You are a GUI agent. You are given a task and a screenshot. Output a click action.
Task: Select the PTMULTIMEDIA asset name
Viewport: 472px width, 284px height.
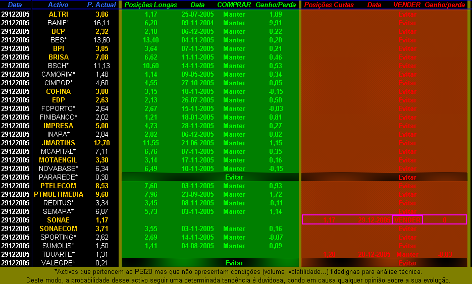pos(58,194)
